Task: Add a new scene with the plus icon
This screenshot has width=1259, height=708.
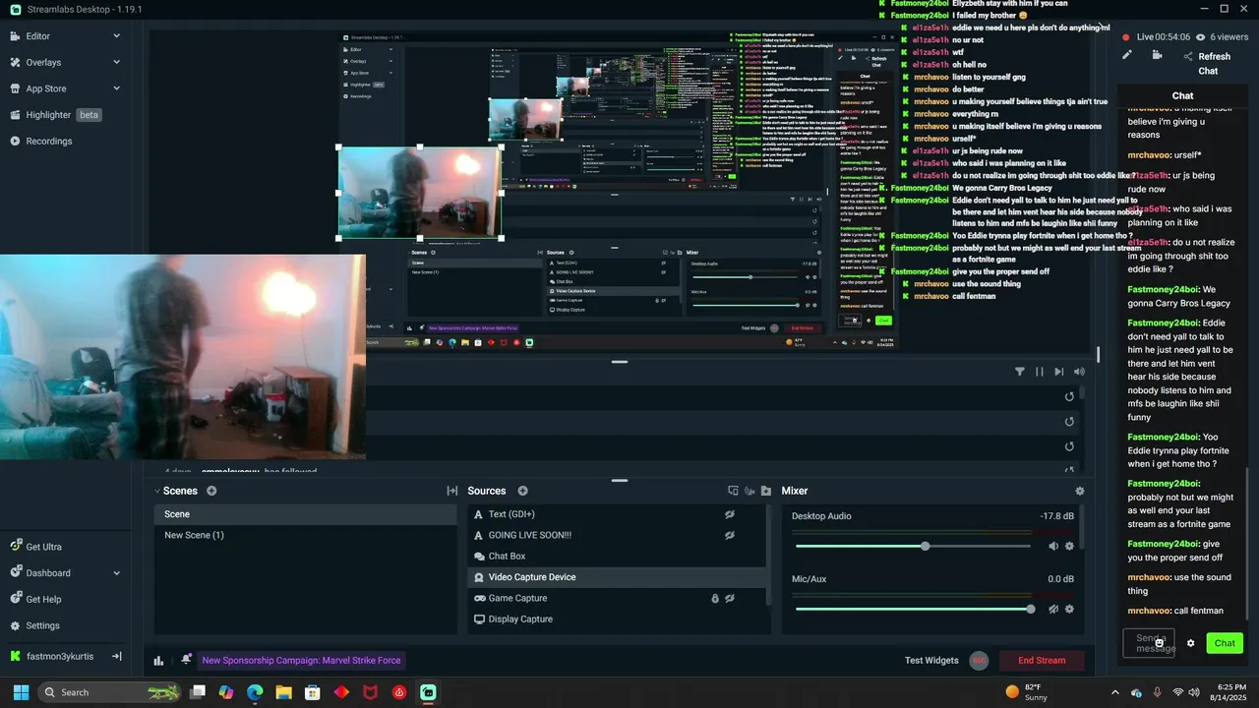Action: [211, 491]
